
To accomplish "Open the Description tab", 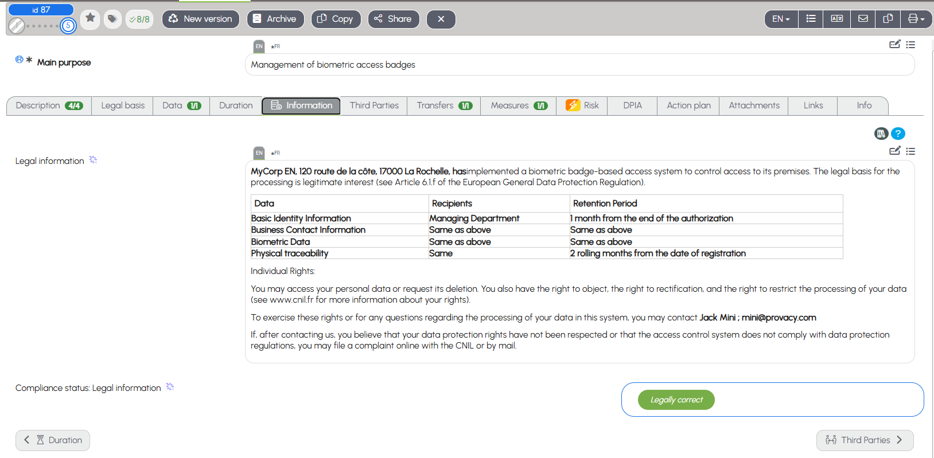I will [x=49, y=105].
